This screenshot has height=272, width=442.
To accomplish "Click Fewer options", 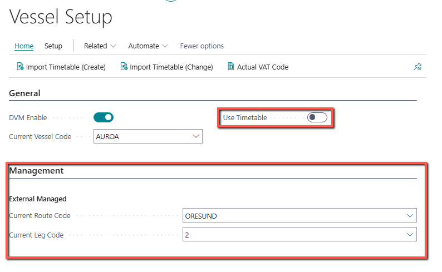I will [x=202, y=46].
